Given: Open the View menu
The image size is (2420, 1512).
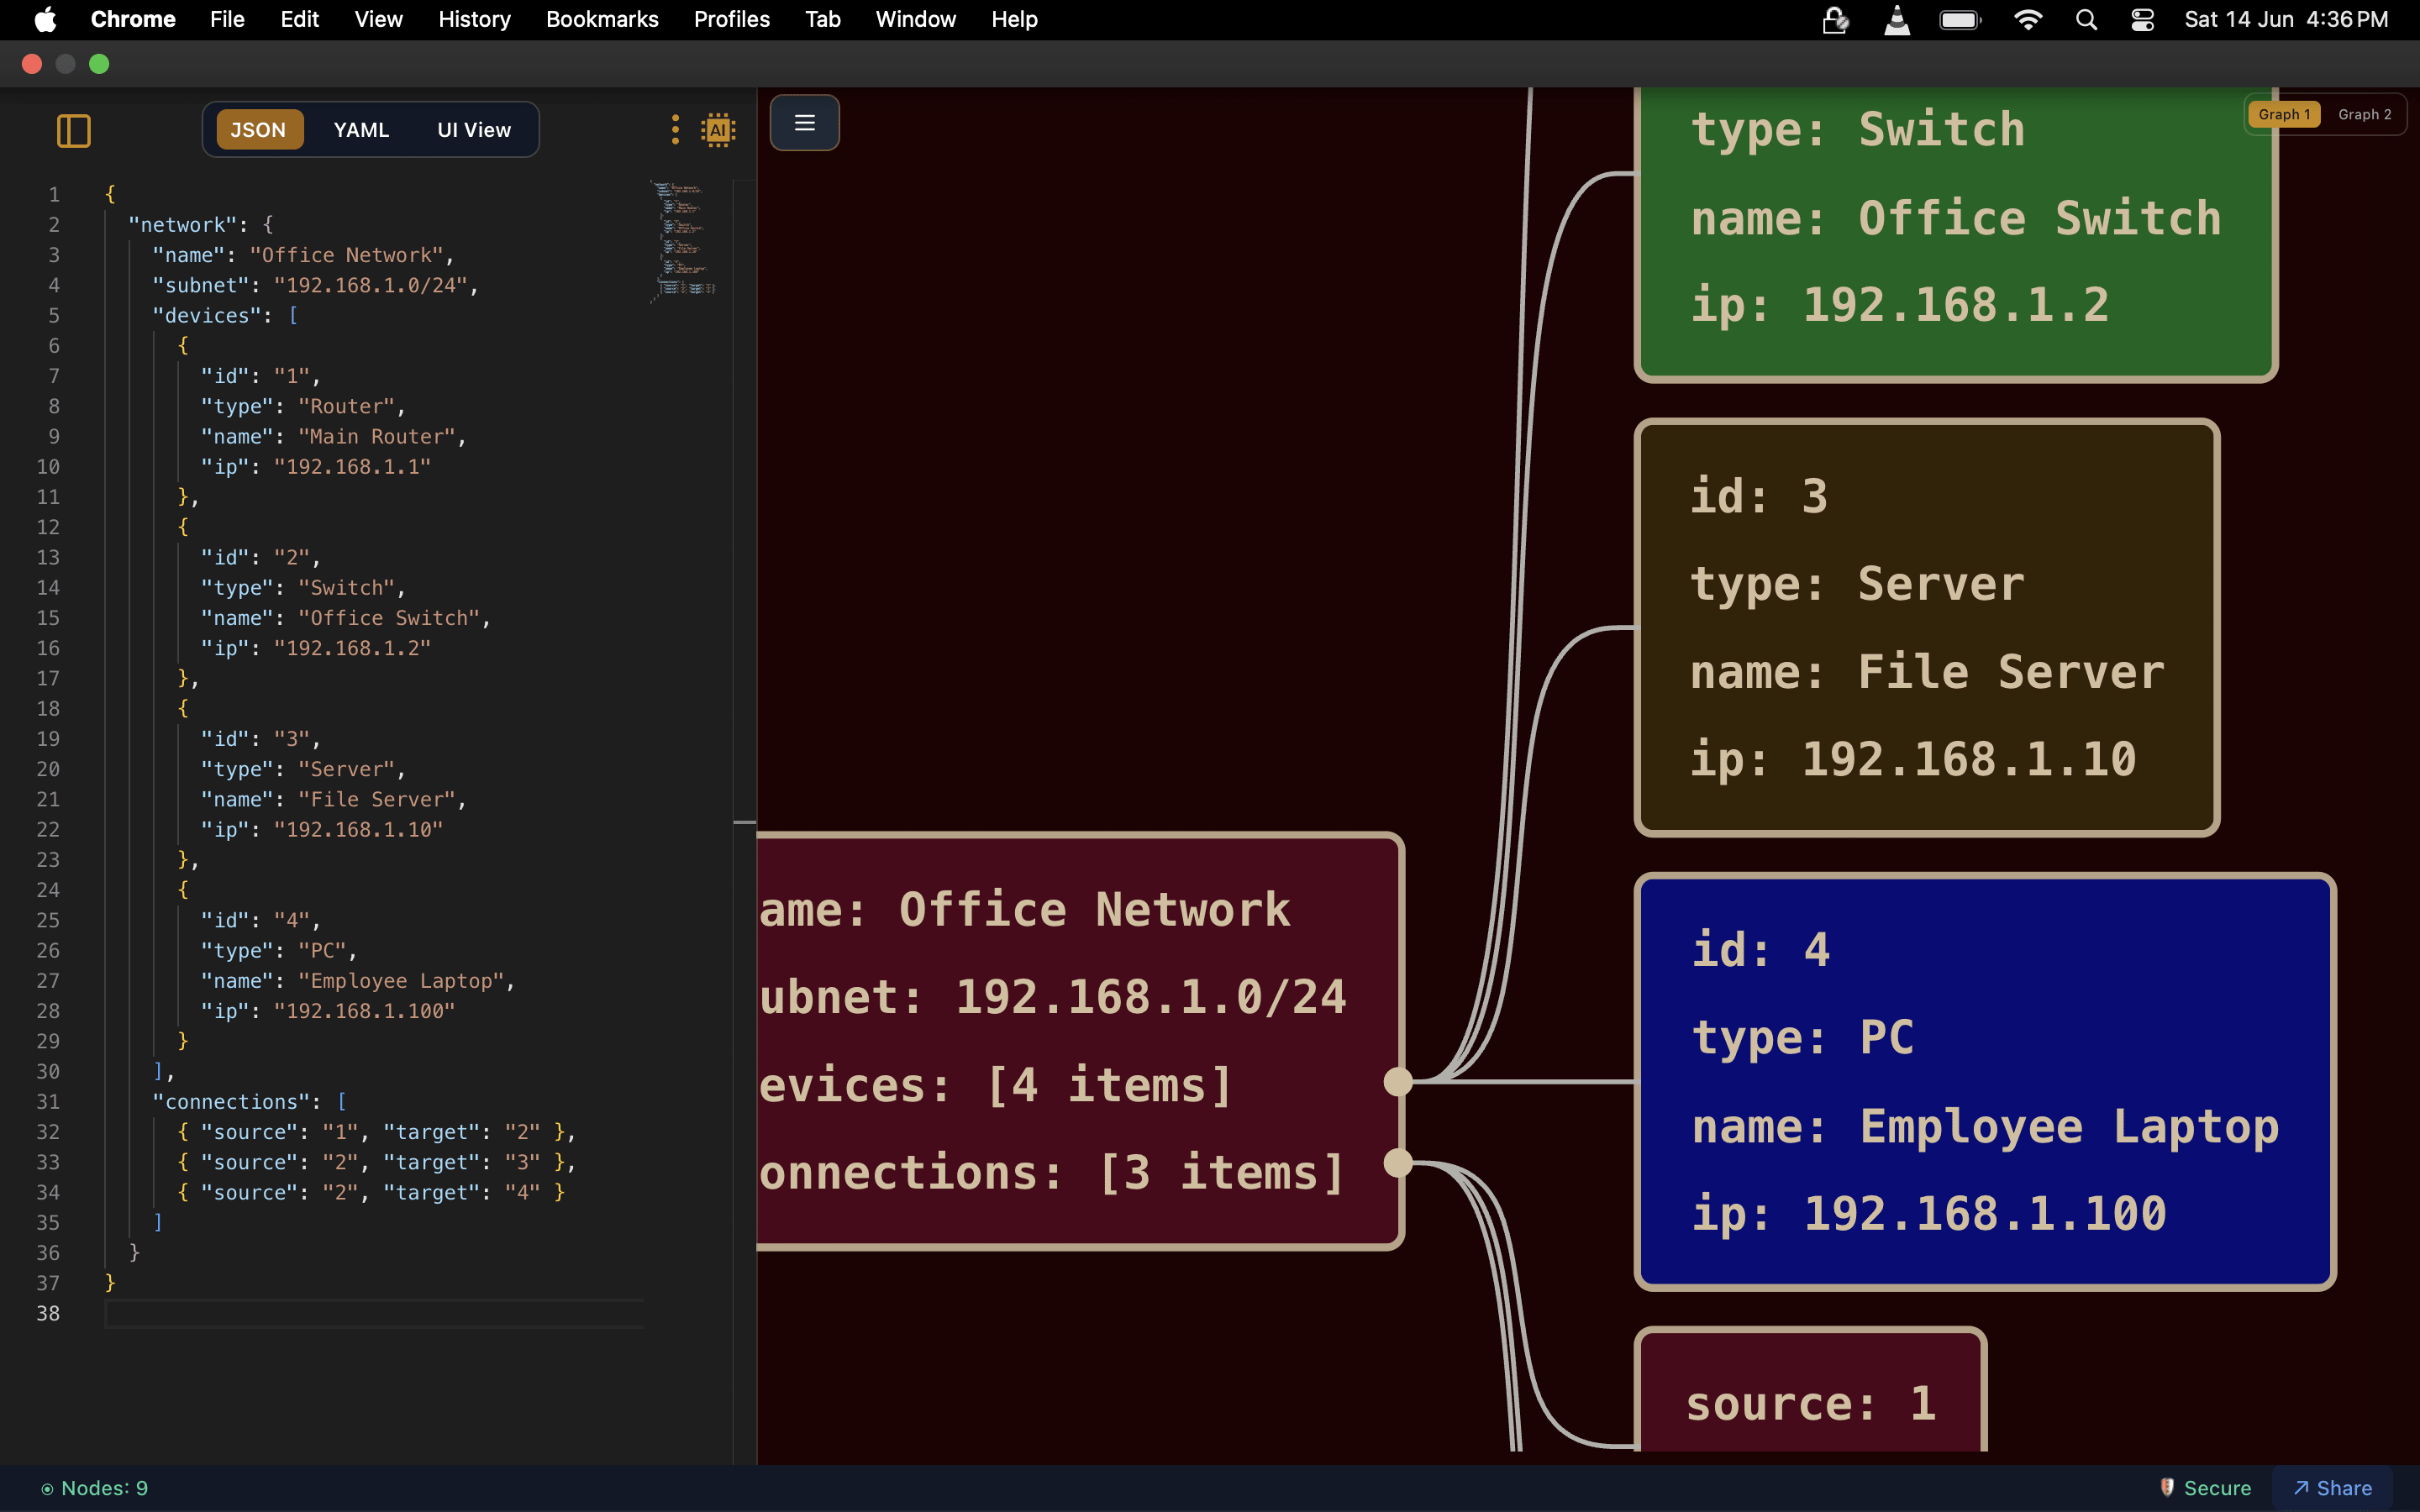Looking at the screenshot, I should pos(378,19).
